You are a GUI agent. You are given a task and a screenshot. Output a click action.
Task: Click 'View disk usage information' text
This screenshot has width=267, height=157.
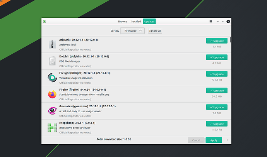pyautogui.click(x=76, y=78)
